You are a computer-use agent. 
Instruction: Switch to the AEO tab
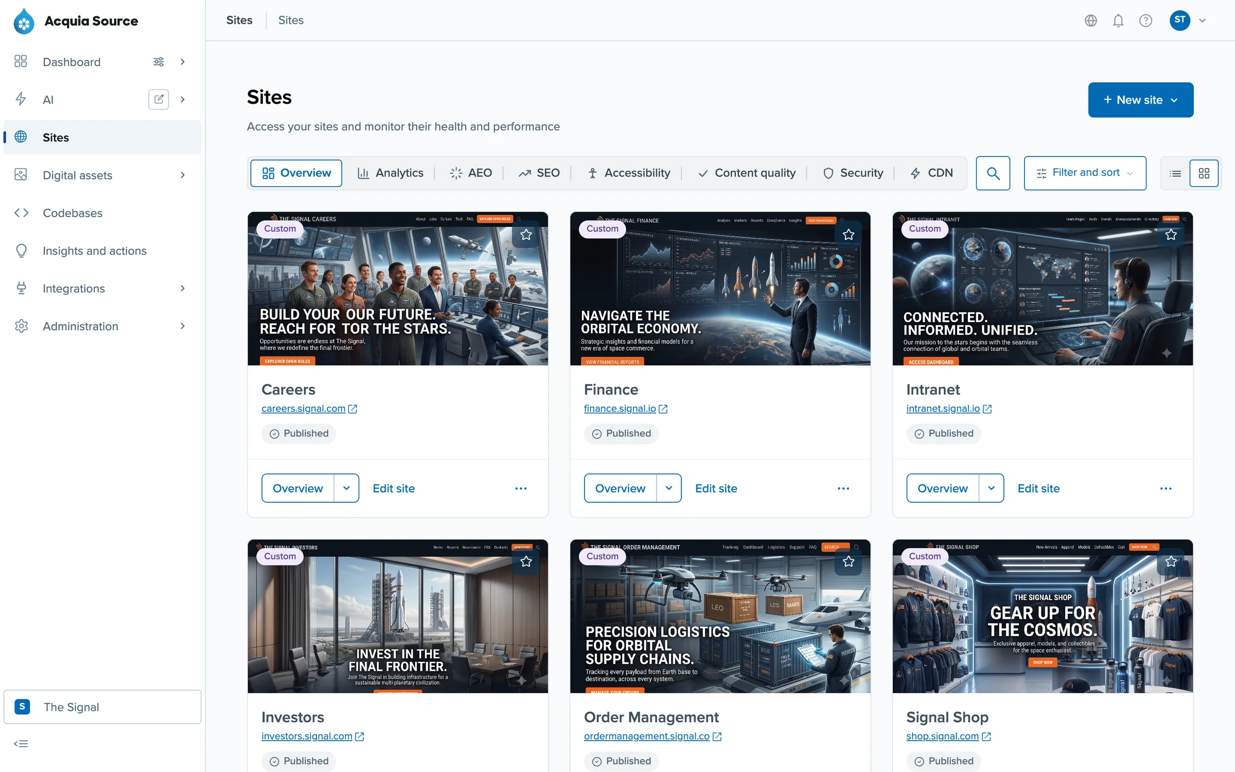[x=470, y=173]
